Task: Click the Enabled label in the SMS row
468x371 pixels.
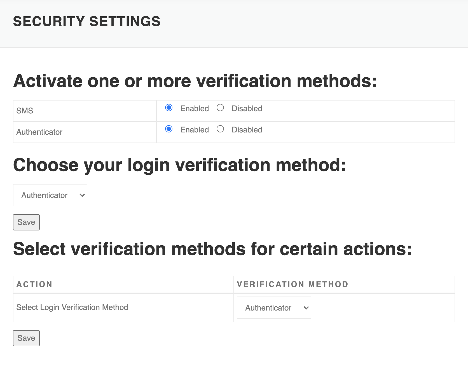Action: coord(195,109)
